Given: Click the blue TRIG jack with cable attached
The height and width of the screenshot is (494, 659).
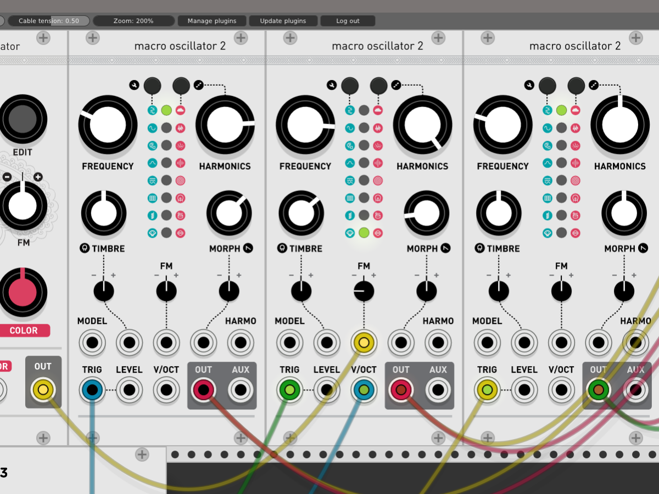Looking at the screenshot, I should pyautogui.click(x=92, y=390).
